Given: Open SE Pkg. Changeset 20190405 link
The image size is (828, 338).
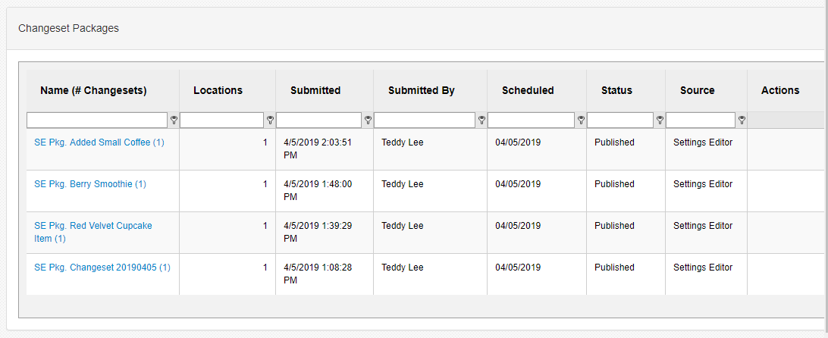Looking at the screenshot, I should pyautogui.click(x=102, y=268).
